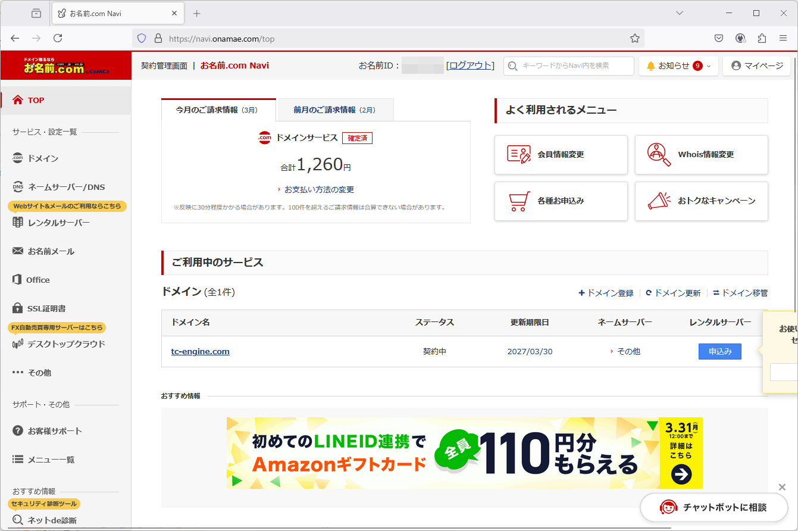
Task: Open Firefox extensions puzzle icon
Action: 762,38
